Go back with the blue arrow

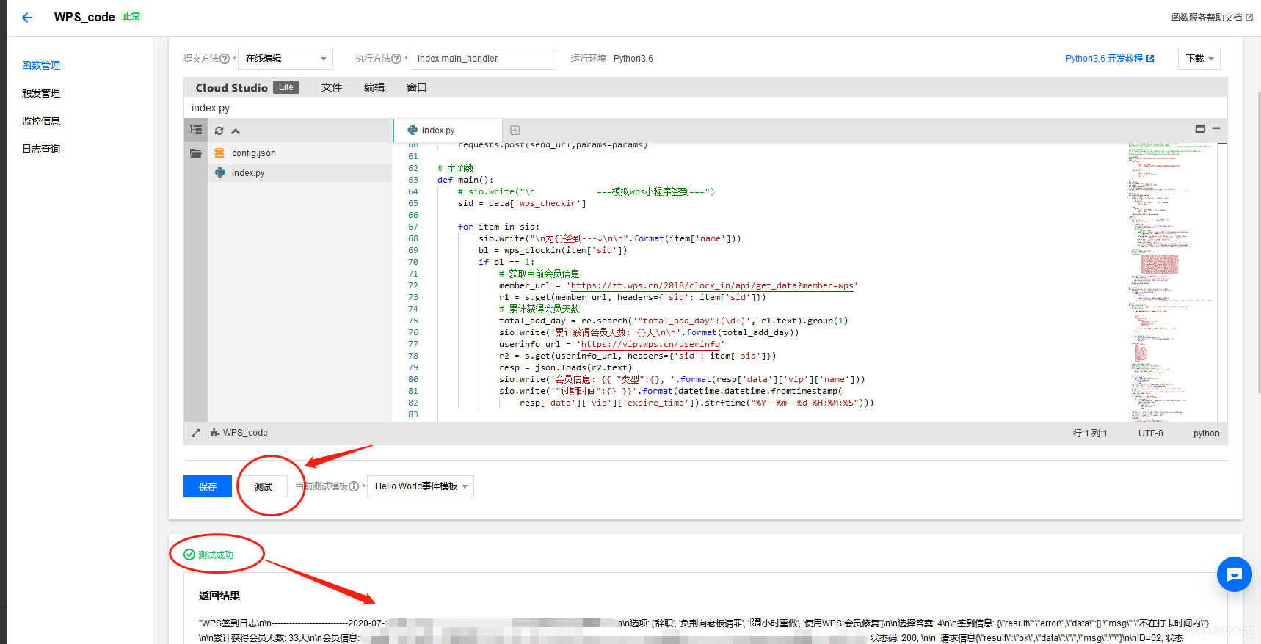[27, 18]
